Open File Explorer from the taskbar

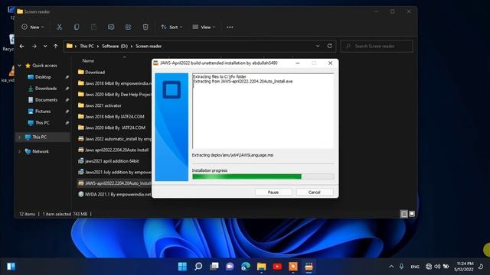[262, 267]
